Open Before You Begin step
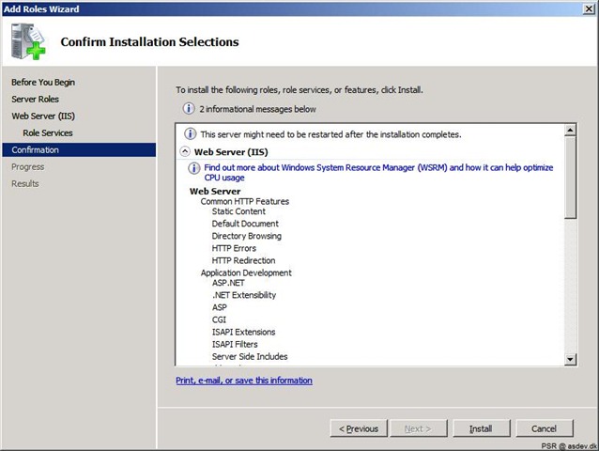Screen dimensions: 599x451 (43, 82)
